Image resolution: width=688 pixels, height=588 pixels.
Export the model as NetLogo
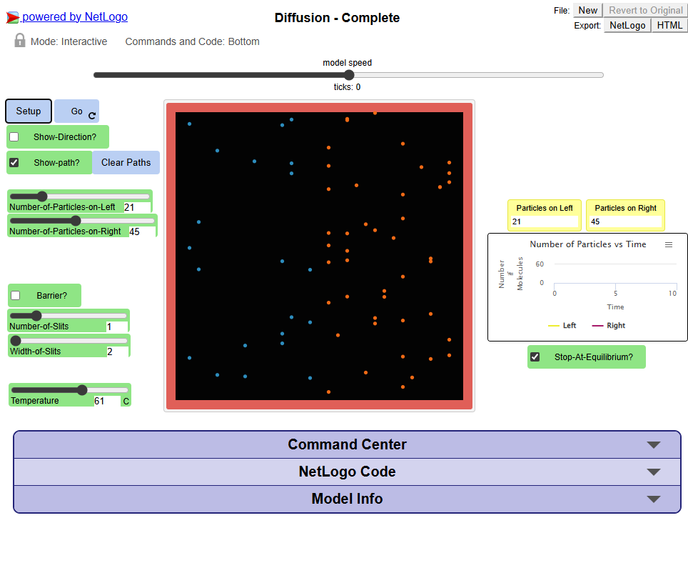coord(627,25)
